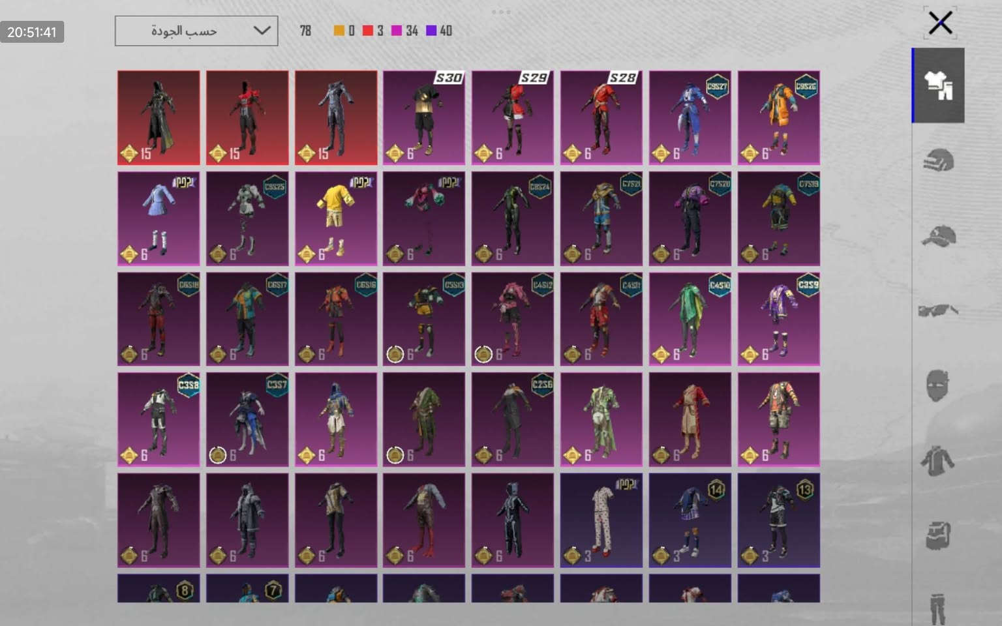
Task: Click the three-dot handle at top
Action: click(501, 12)
